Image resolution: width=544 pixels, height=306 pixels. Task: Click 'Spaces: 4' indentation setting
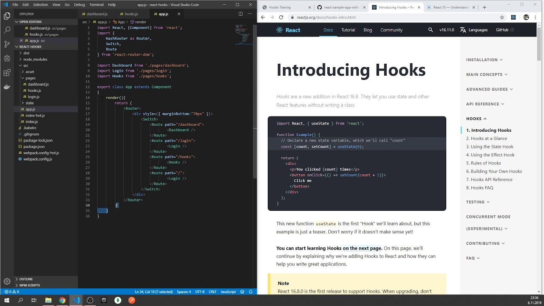184,292
